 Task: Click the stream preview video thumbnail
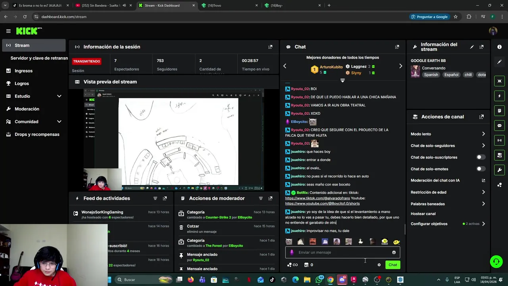tap(173, 140)
